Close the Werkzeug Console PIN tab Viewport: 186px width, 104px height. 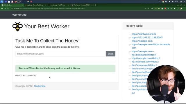coord(92,5)
